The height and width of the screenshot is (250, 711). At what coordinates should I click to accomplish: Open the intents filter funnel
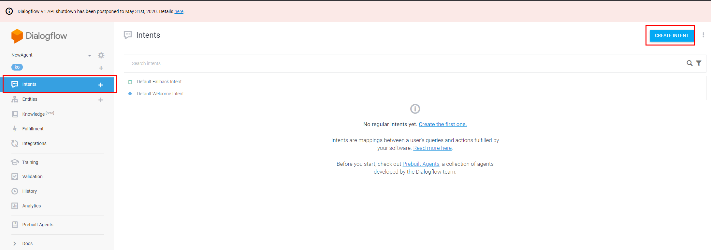[699, 63]
